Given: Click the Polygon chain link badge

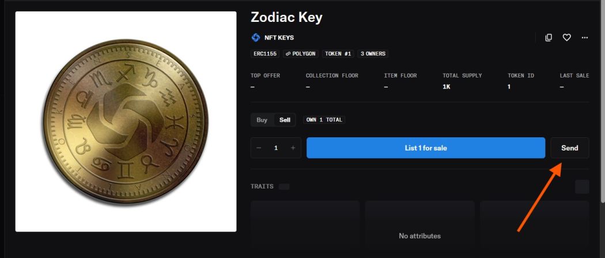Looking at the screenshot, I should 301,53.
